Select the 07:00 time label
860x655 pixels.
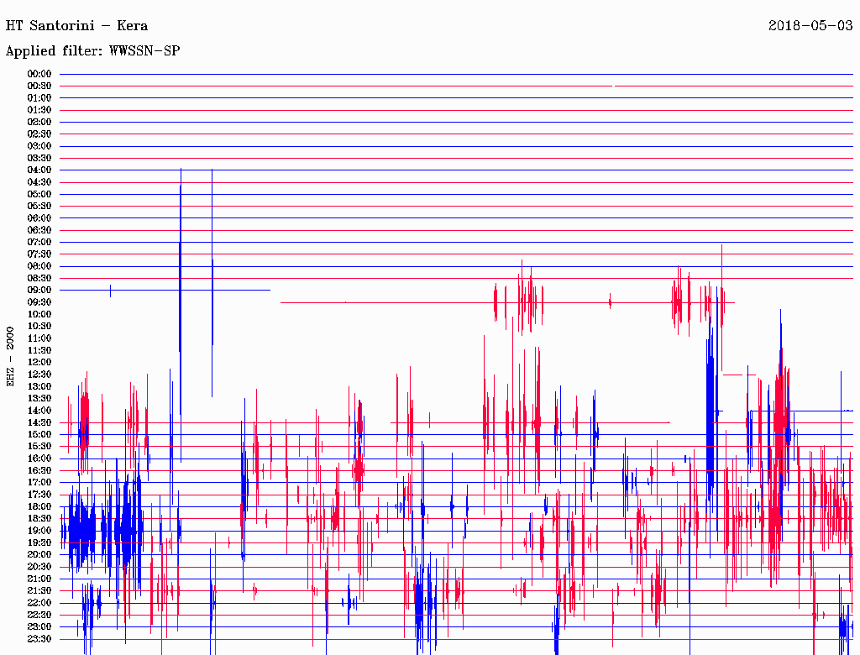pyautogui.click(x=39, y=243)
